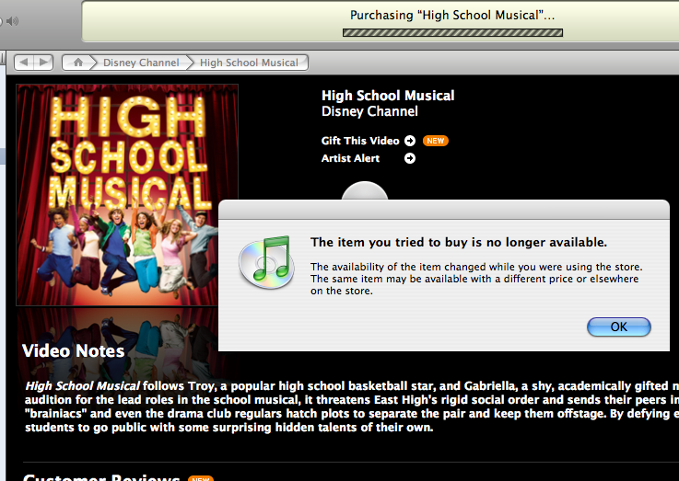Go back with the left arrow button

[24, 63]
